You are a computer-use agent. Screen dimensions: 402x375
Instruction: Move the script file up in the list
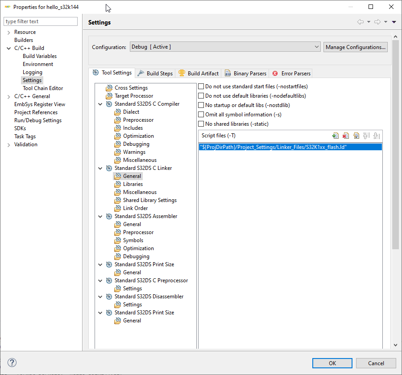pyautogui.click(x=366, y=136)
